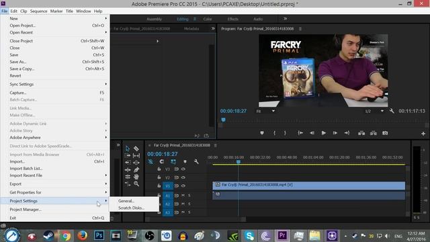Expand the workspace overflow chevrons
Image resolution: width=430 pixels, height=242 pixels.
click(285, 19)
